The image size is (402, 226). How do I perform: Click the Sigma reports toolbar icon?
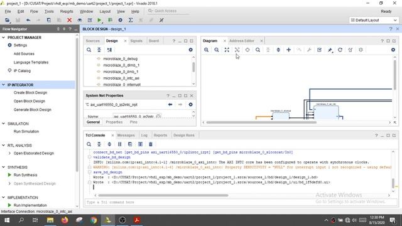pyautogui.click(x=131, y=20)
